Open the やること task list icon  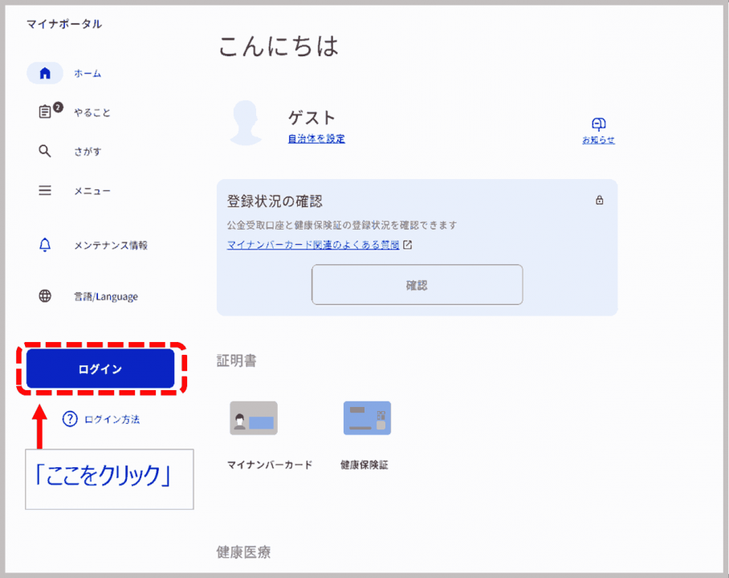(x=46, y=112)
